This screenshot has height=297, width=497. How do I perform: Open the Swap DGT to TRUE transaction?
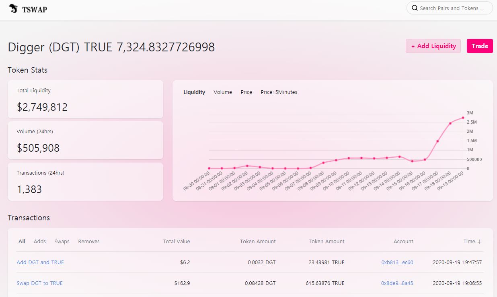[x=39, y=283]
